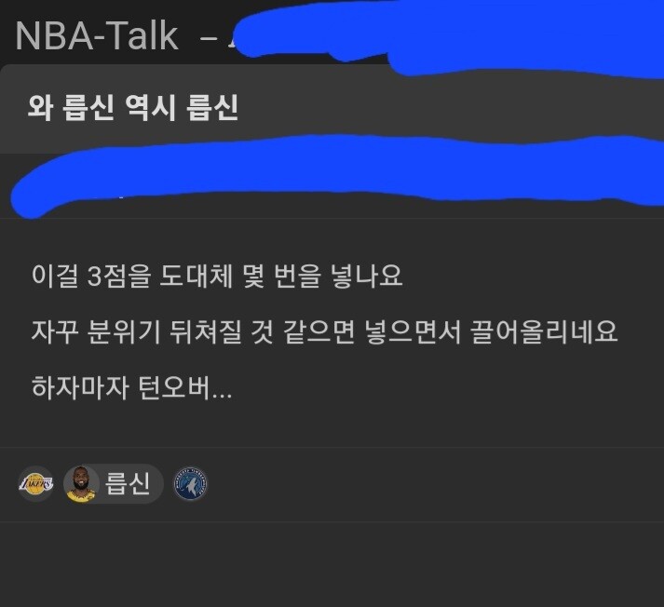Open the post title 와 릅신 역시 릅신
The width and height of the screenshot is (664, 607).
coord(133,107)
